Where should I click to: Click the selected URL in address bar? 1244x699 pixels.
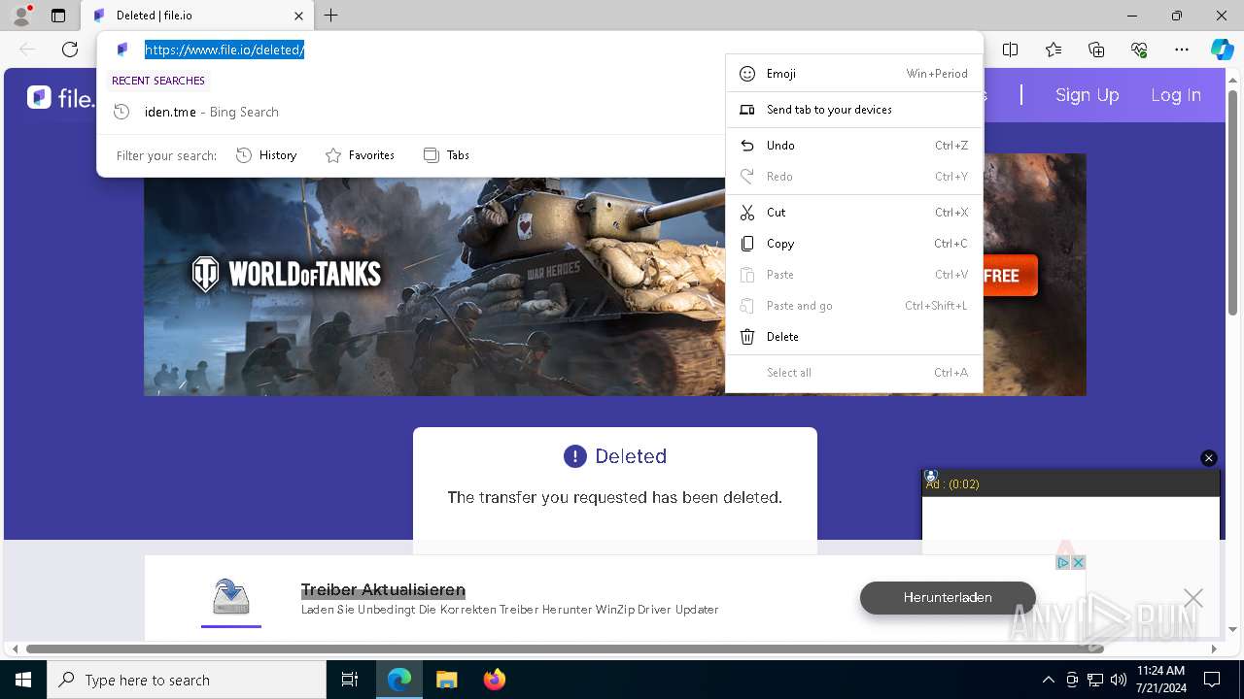[225, 50]
